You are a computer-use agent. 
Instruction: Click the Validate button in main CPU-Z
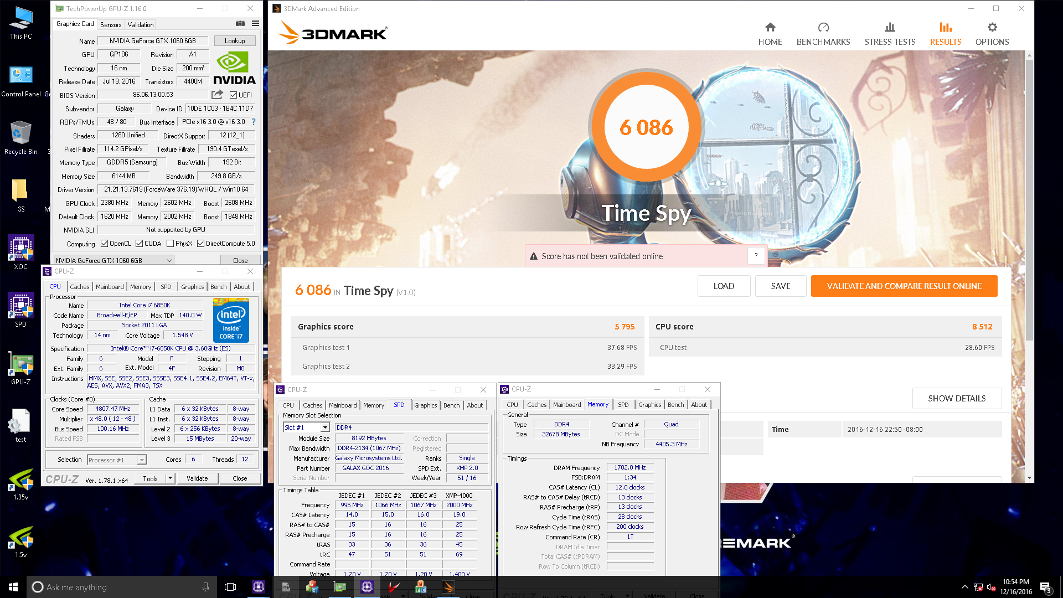197,478
